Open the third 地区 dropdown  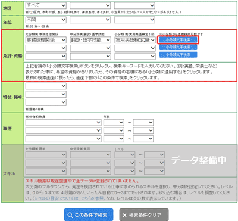(134, 5)
